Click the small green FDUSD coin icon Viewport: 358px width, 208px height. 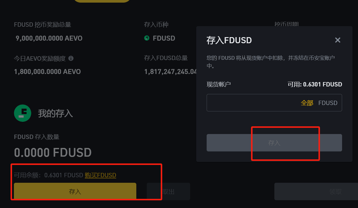coord(147,38)
